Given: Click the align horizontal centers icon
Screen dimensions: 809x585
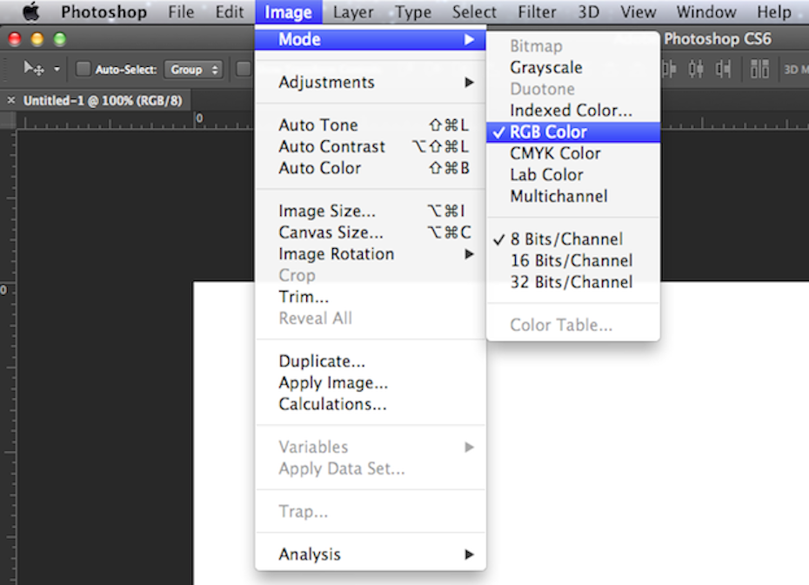Looking at the screenshot, I should 697,69.
